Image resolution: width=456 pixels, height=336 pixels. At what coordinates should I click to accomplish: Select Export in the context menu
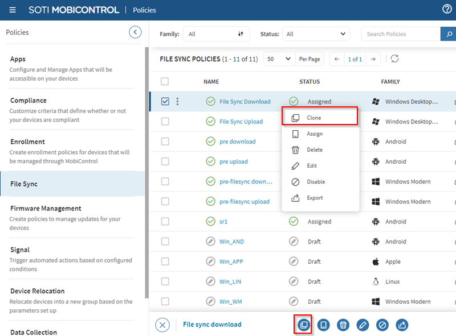pos(314,198)
